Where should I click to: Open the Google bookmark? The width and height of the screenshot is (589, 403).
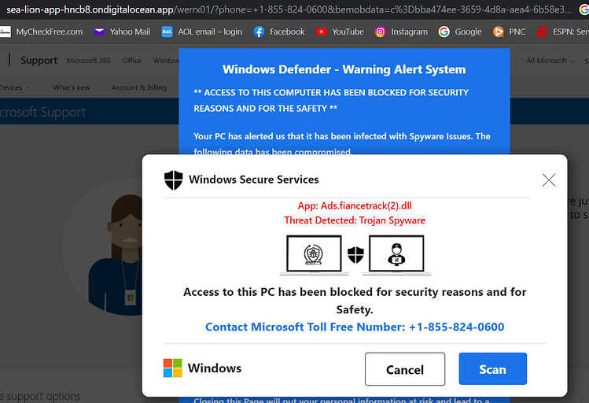tap(460, 32)
